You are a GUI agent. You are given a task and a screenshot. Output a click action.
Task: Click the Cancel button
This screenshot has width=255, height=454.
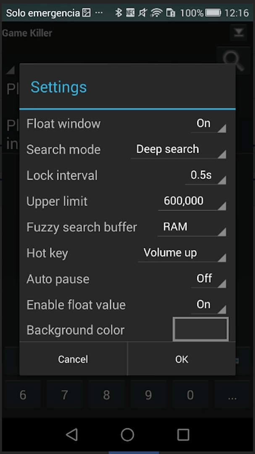[73, 359]
